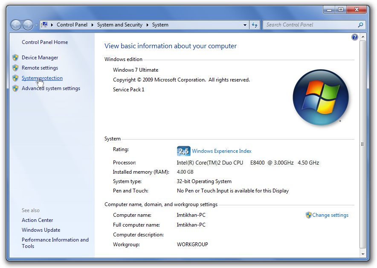Open Remote settings link
This screenshot has width=377, height=268.
(x=40, y=68)
